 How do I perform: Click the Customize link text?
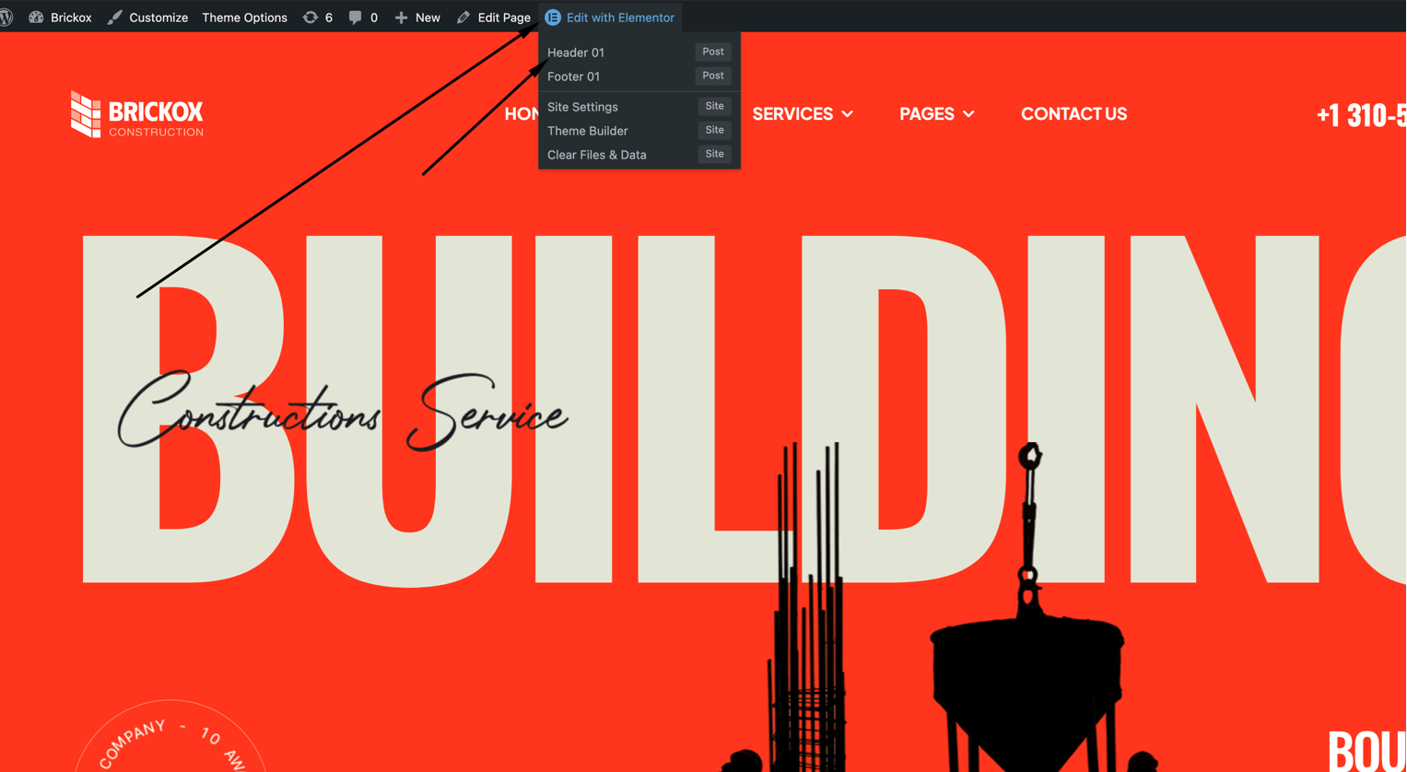point(158,18)
